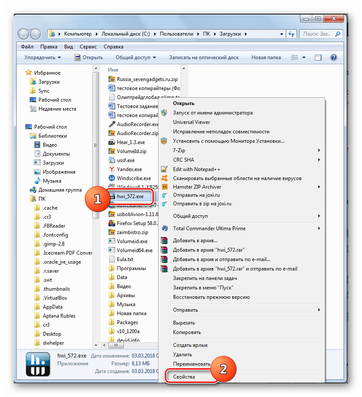
Task: Click the Forward navigation arrow button
Action: click(x=35, y=34)
